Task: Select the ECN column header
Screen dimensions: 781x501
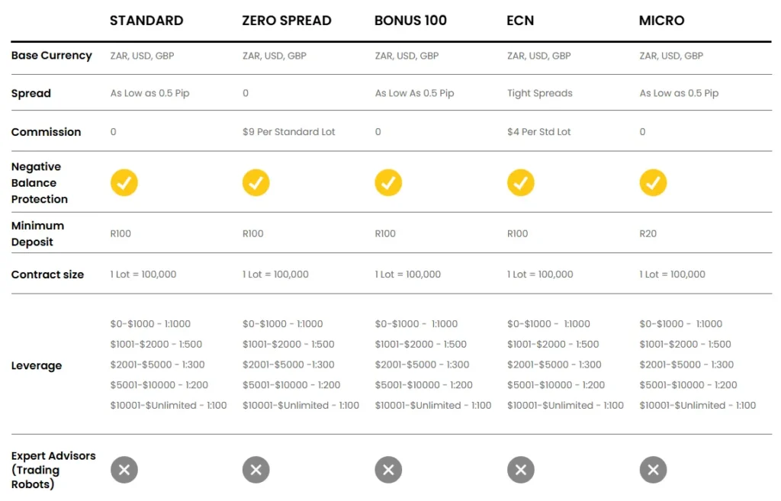Action: (x=520, y=21)
